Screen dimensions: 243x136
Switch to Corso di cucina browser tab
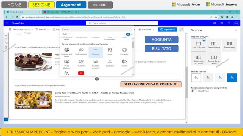pos(23,12)
